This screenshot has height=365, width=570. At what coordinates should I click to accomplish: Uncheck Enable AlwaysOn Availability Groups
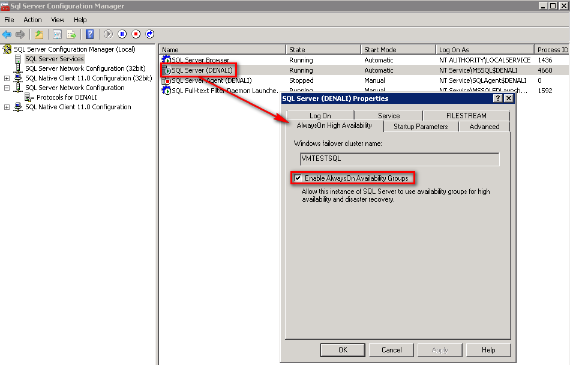[x=298, y=178]
